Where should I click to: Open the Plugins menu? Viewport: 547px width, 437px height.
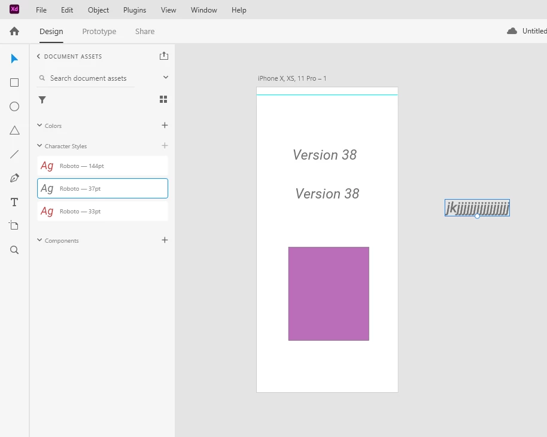point(135,10)
